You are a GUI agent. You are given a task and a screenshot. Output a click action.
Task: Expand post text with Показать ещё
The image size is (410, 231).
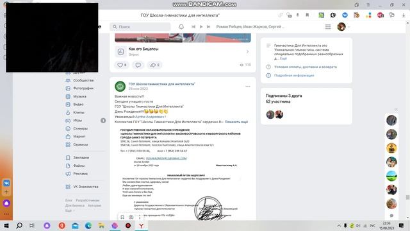coord(236,122)
